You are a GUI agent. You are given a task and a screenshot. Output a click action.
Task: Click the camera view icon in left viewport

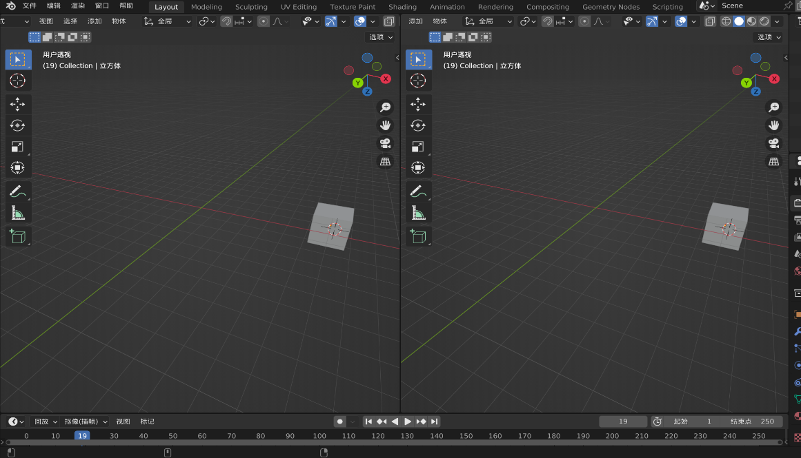click(x=385, y=143)
